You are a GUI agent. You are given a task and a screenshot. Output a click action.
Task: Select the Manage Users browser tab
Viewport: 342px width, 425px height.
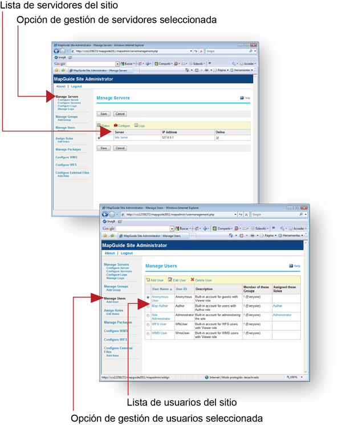pyautogui.click(x=153, y=236)
